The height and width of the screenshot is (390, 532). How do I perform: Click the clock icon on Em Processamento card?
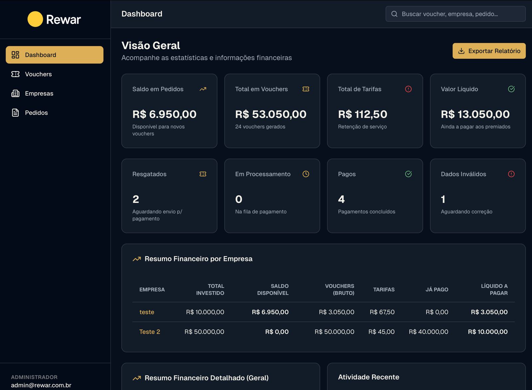(x=305, y=174)
